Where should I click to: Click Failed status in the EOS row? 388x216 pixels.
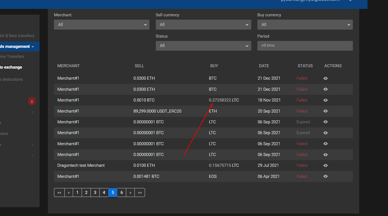point(302,176)
